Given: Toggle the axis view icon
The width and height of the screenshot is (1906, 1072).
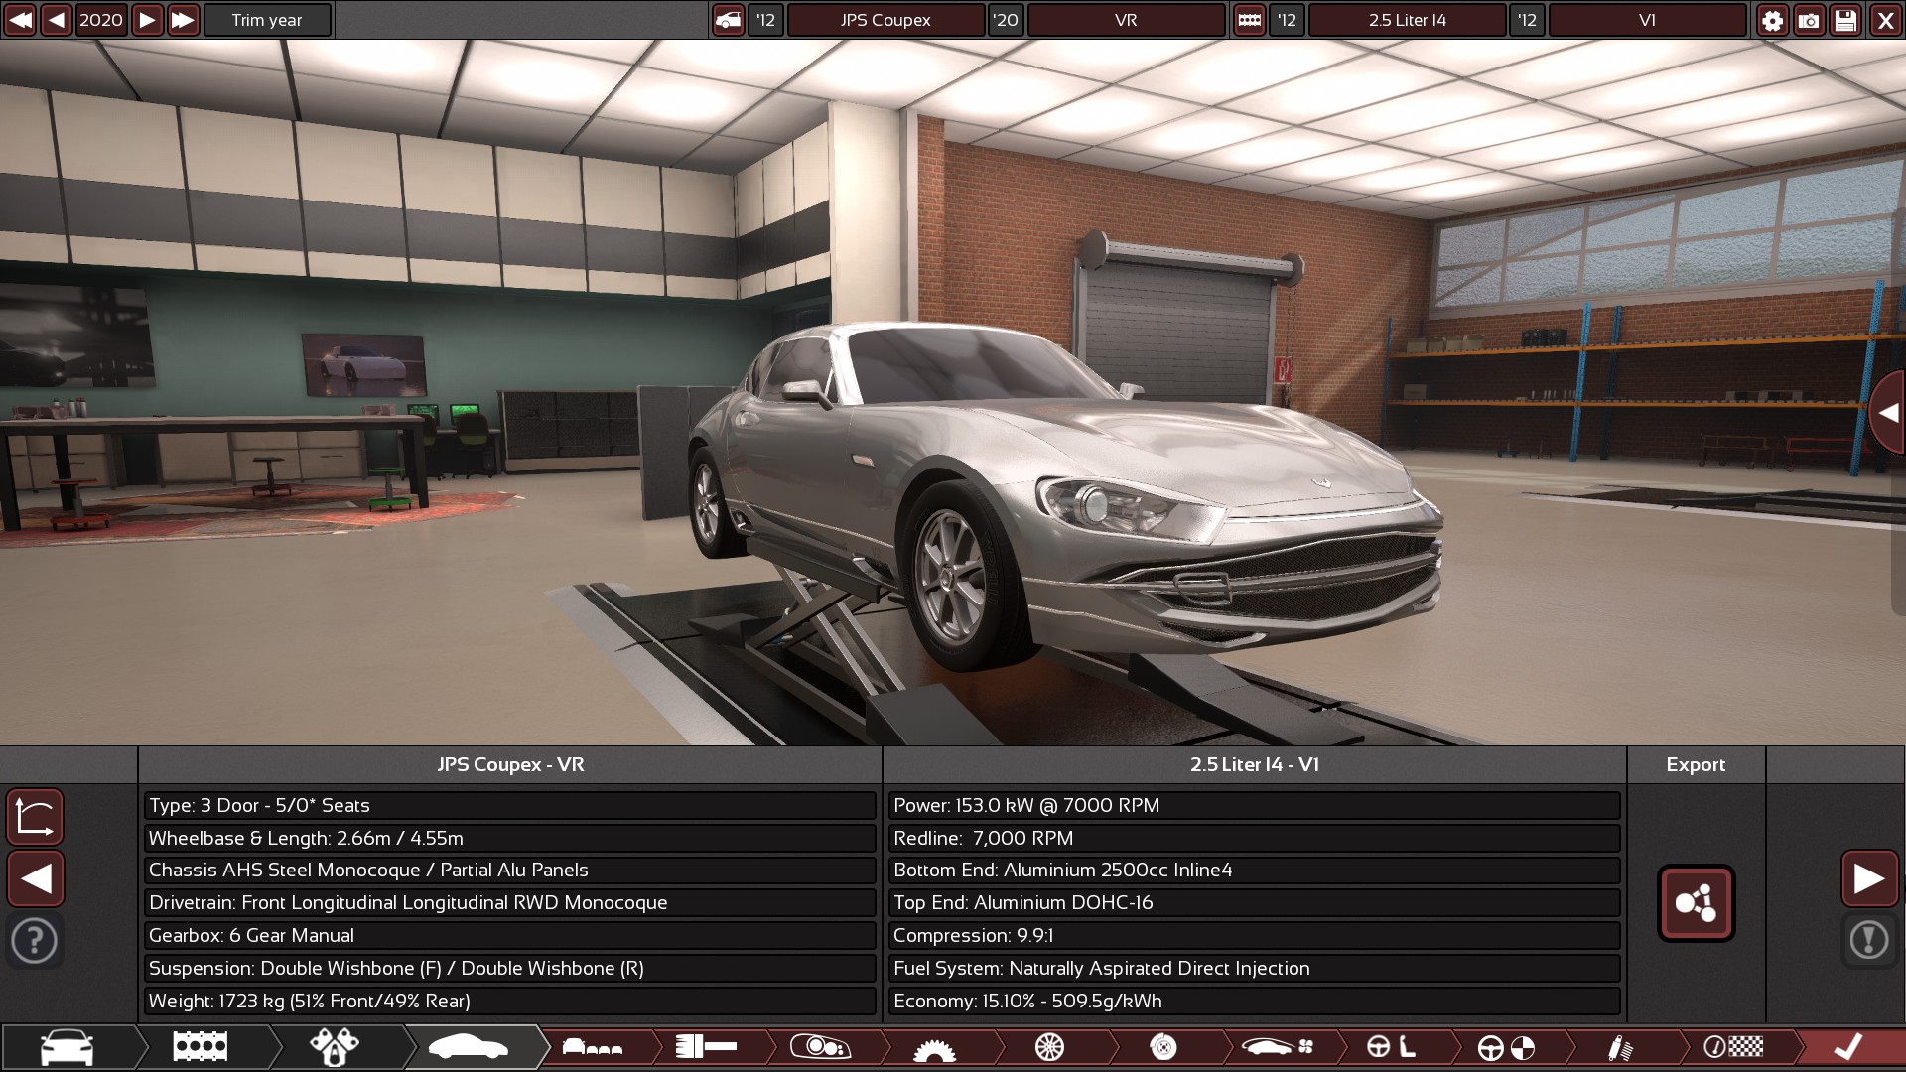Looking at the screenshot, I should [x=35, y=817].
